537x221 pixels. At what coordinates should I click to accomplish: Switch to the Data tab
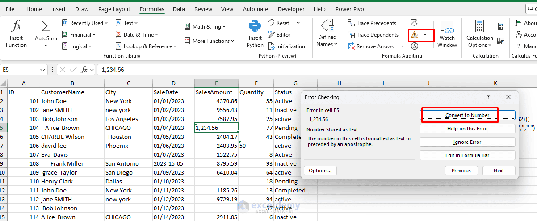179,9
